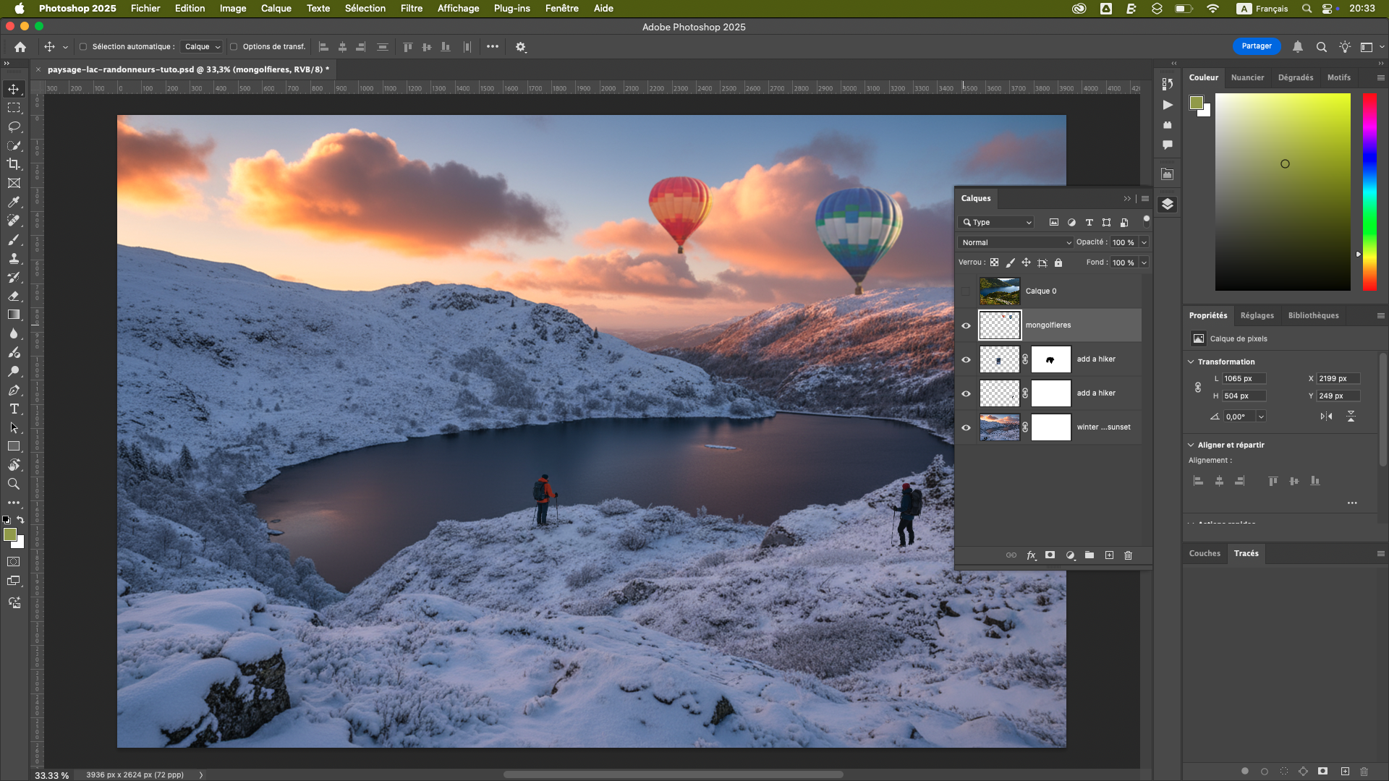The height and width of the screenshot is (781, 1389).
Task: Click the Partager button
Action: [1256, 46]
